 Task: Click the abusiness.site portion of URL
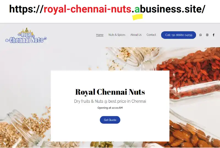tap(170, 9)
